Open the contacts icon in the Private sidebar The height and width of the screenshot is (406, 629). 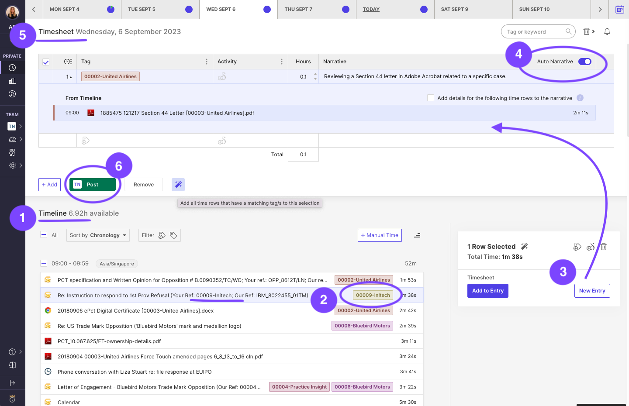tap(12, 94)
